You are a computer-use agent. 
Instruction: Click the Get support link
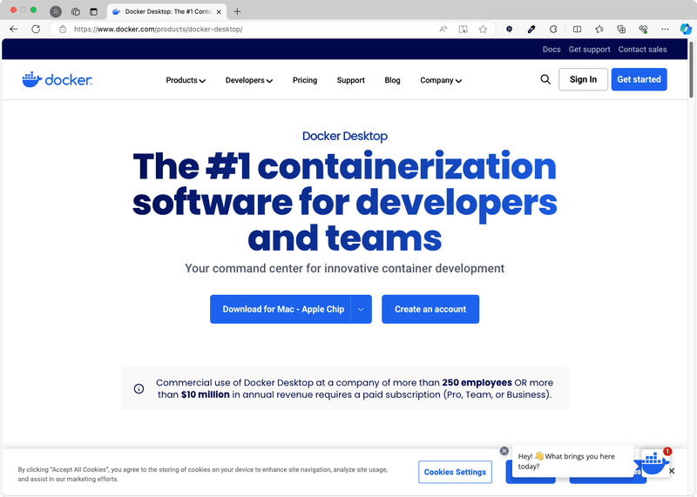tap(590, 50)
